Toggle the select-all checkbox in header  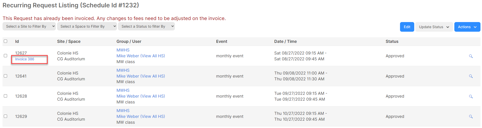tap(5, 41)
